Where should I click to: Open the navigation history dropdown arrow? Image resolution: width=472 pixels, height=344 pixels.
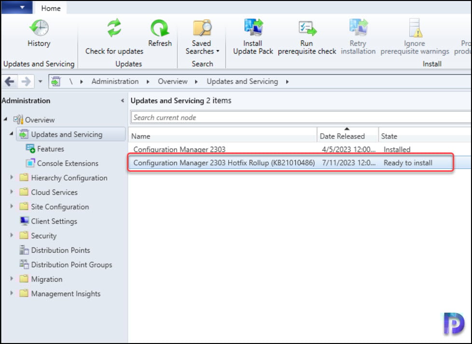(x=41, y=82)
